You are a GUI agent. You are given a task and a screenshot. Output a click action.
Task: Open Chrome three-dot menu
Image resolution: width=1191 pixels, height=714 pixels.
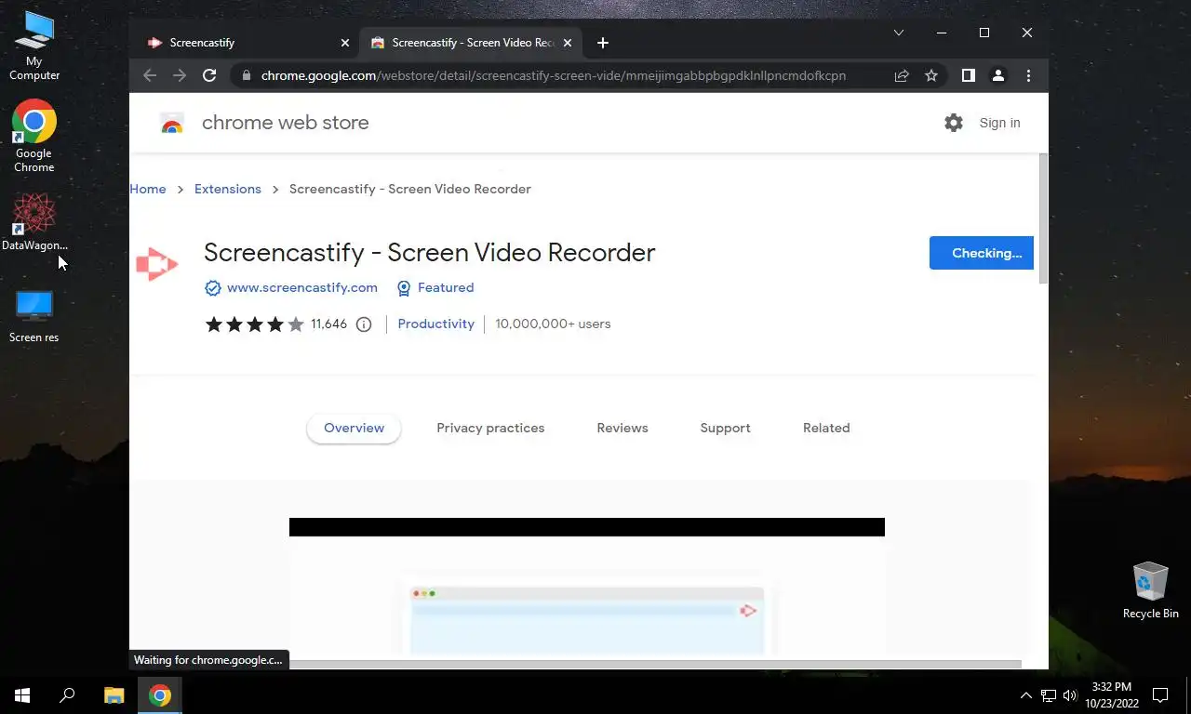(1028, 75)
